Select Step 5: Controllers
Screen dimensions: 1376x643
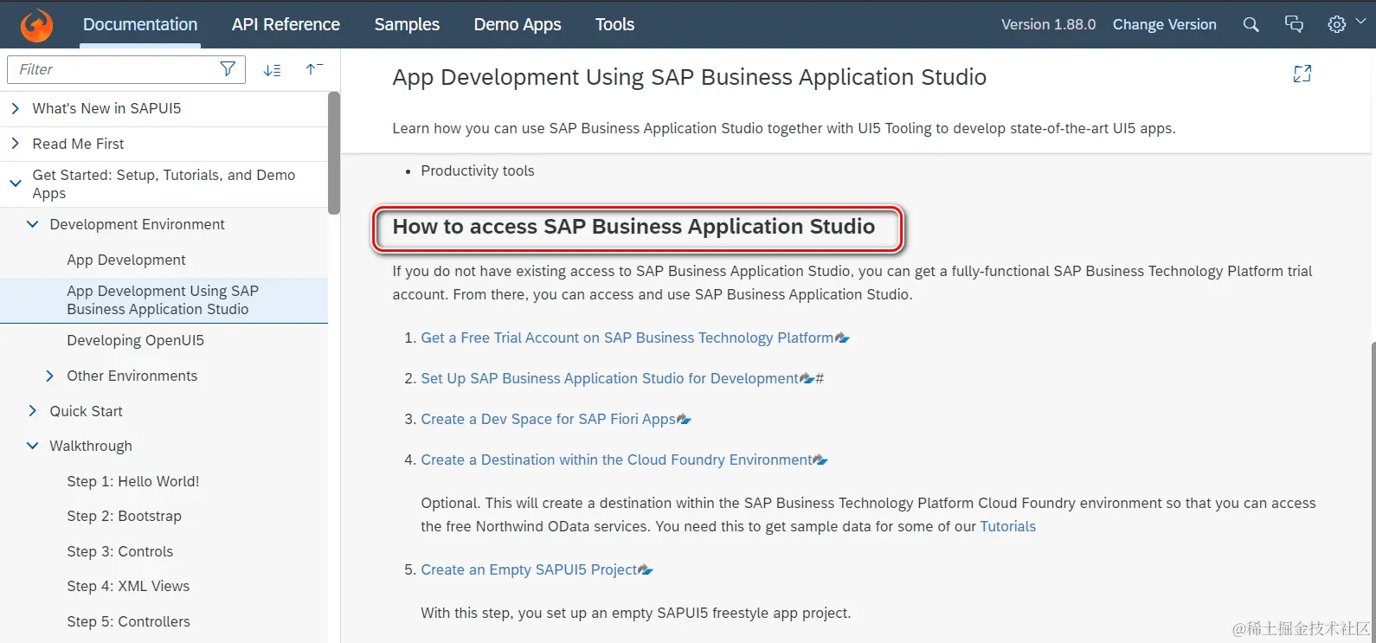click(128, 621)
